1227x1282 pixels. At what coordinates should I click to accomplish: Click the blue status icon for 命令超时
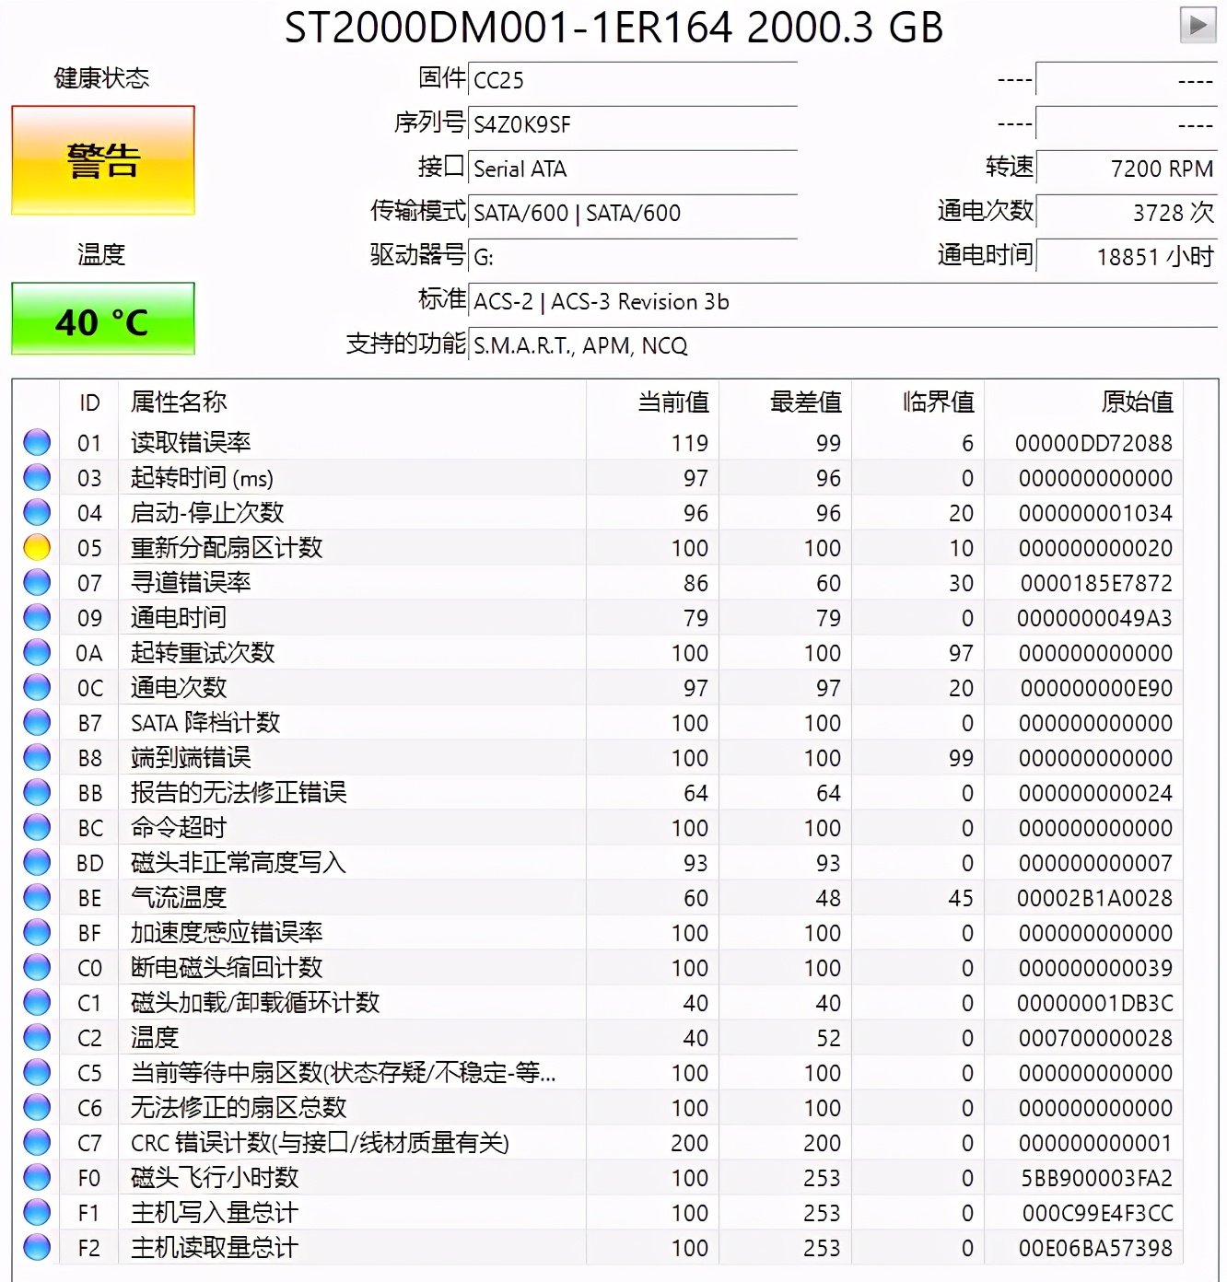coord(37,828)
